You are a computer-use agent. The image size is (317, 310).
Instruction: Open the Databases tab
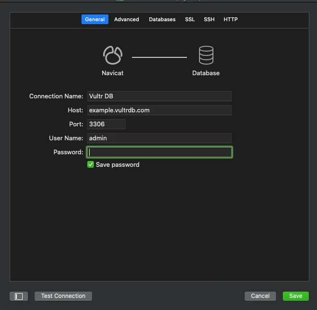coord(162,19)
